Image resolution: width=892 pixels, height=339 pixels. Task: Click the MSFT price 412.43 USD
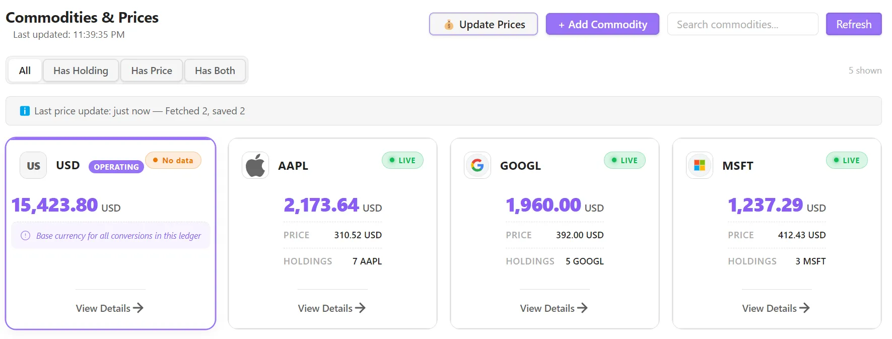pos(802,235)
